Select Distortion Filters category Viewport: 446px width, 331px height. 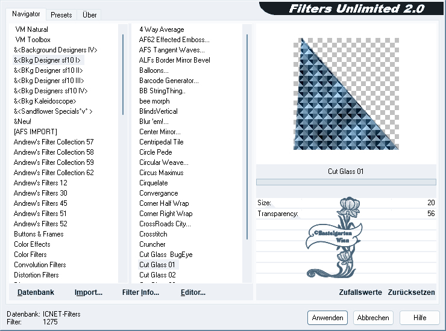point(36,275)
